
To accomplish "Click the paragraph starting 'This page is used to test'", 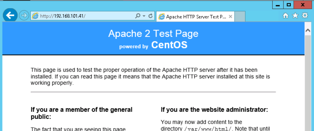I will [x=150, y=77].
